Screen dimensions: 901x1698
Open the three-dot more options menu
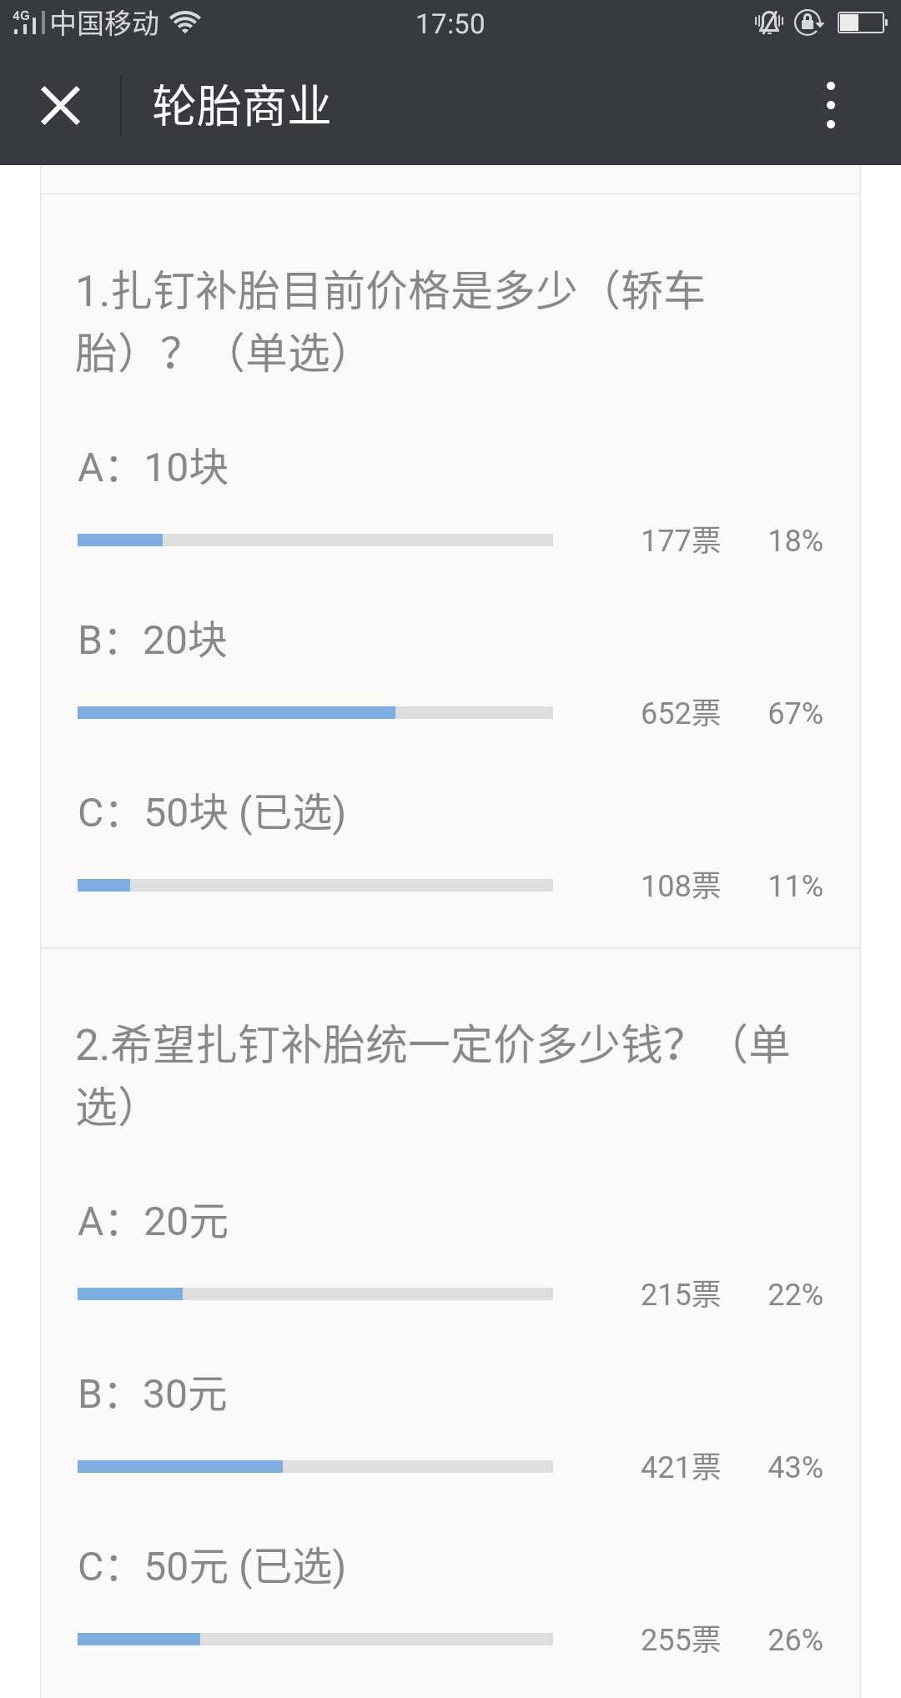830,105
